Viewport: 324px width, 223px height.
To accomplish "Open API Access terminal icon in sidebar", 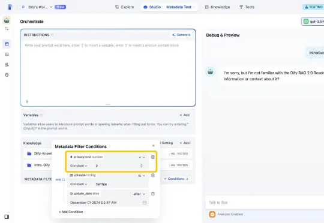I will (x=7, y=55).
